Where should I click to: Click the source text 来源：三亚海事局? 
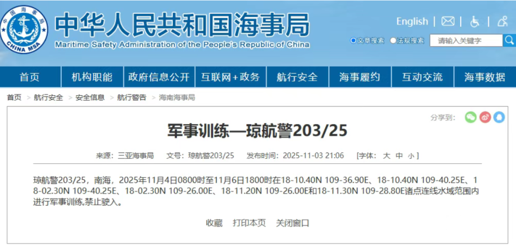point(125,156)
